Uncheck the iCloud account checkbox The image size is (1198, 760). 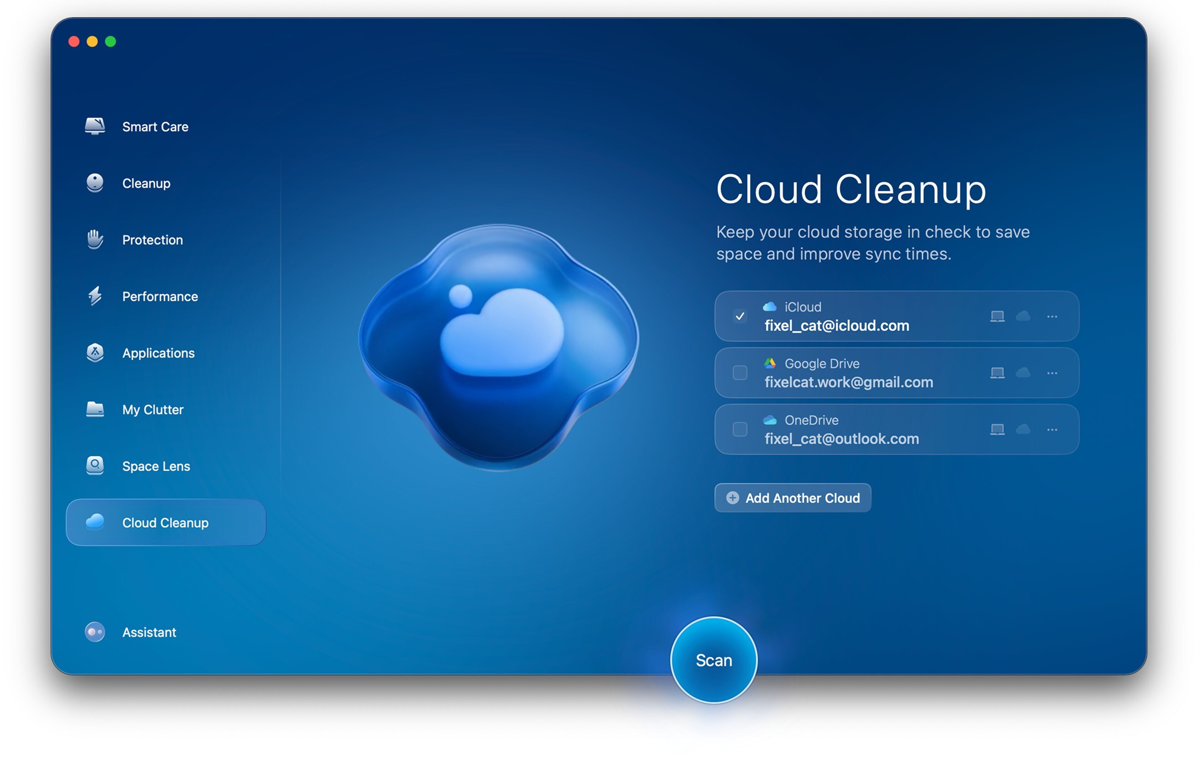741,317
